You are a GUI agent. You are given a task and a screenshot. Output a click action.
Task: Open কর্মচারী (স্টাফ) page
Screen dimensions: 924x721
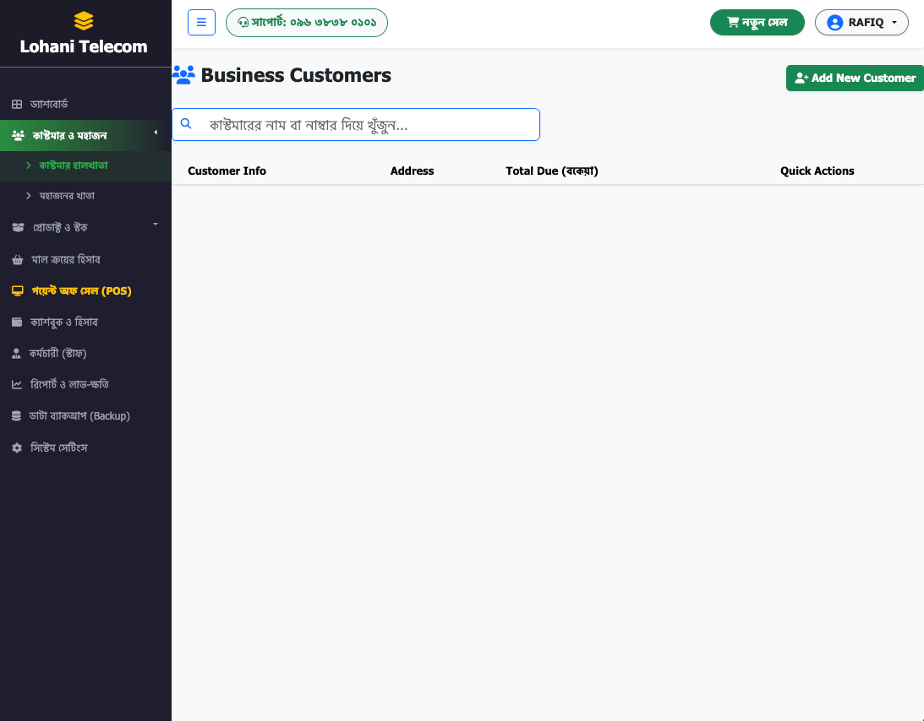point(85,353)
